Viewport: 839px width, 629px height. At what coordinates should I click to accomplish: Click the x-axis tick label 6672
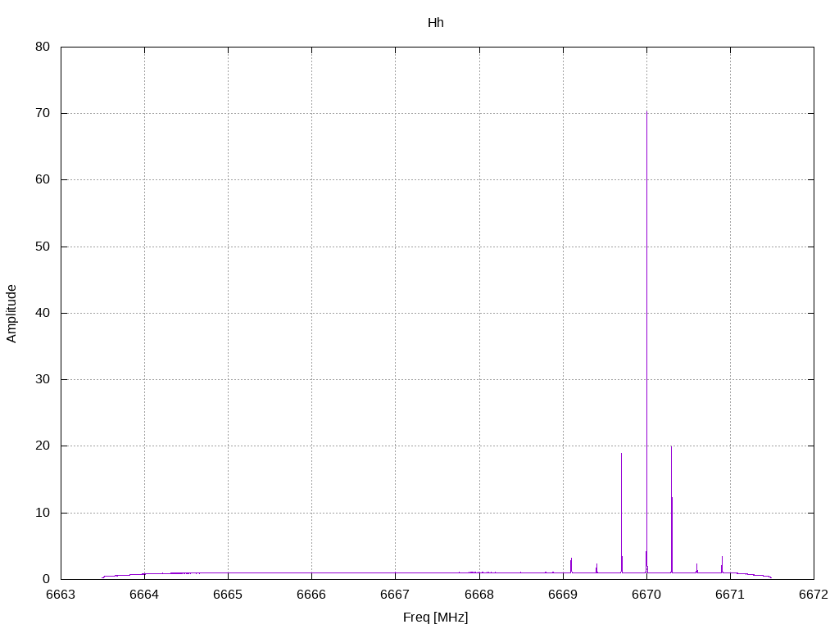coord(814,595)
